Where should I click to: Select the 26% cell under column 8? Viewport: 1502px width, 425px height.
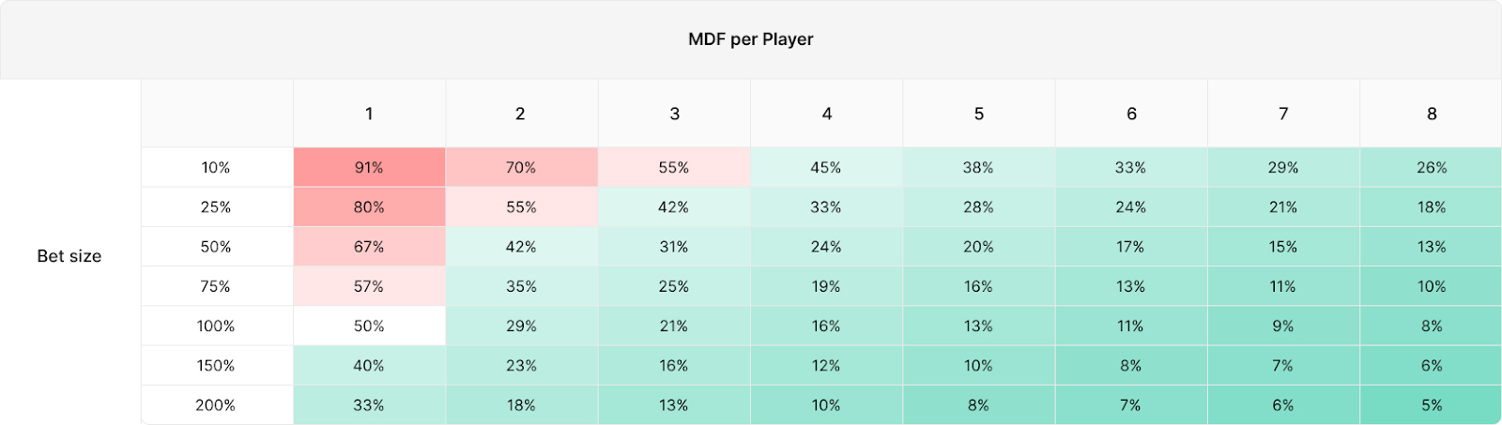(x=1431, y=168)
